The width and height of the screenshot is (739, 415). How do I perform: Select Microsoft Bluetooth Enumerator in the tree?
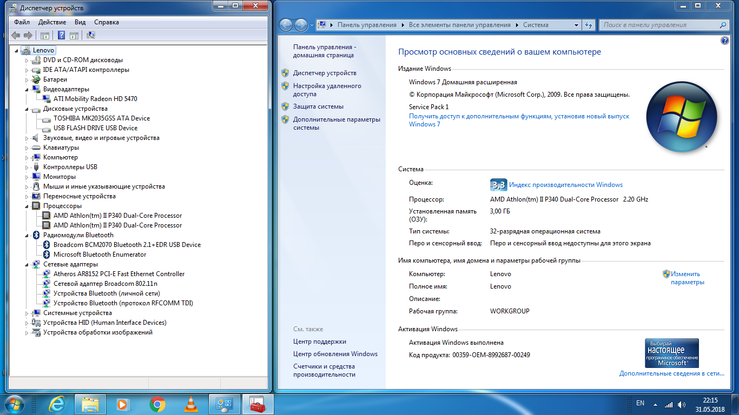pyautogui.click(x=100, y=255)
